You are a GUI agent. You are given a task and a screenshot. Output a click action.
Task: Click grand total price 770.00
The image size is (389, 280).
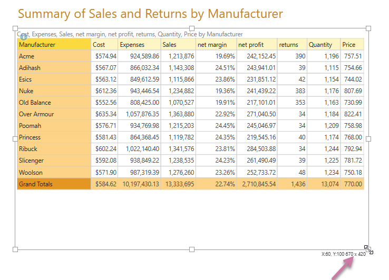click(353, 184)
